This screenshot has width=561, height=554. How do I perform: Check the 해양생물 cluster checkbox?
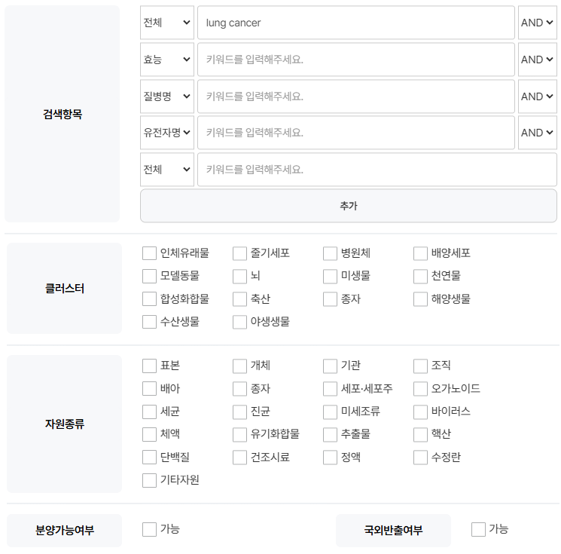[420, 299]
